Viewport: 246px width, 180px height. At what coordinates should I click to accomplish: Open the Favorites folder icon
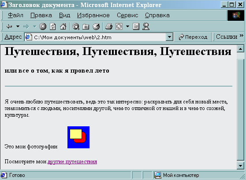point(86,26)
